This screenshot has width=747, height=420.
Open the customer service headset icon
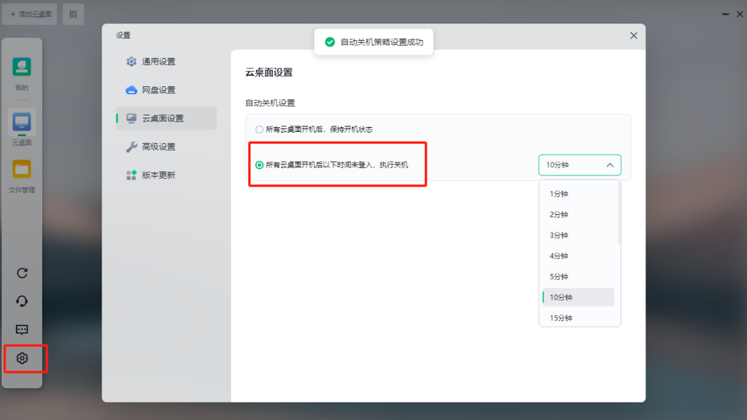coord(22,301)
